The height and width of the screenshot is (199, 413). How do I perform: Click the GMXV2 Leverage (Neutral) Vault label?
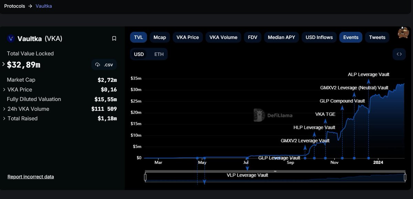354,88
